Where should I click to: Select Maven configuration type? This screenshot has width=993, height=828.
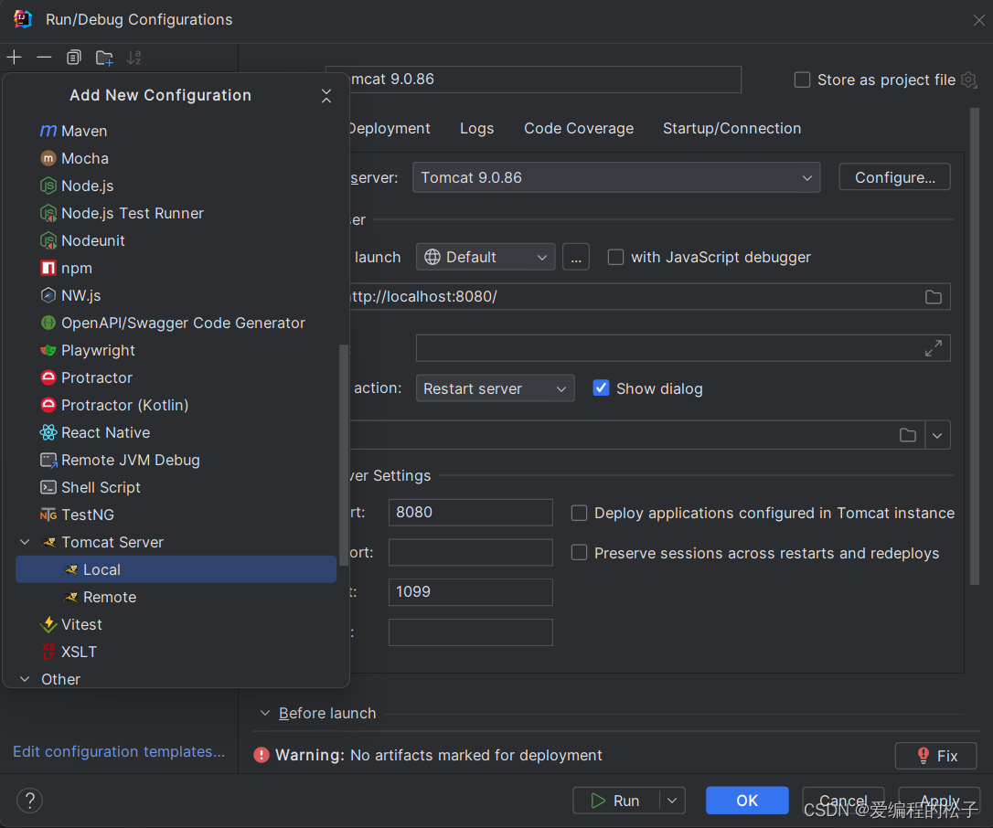(176, 131)
